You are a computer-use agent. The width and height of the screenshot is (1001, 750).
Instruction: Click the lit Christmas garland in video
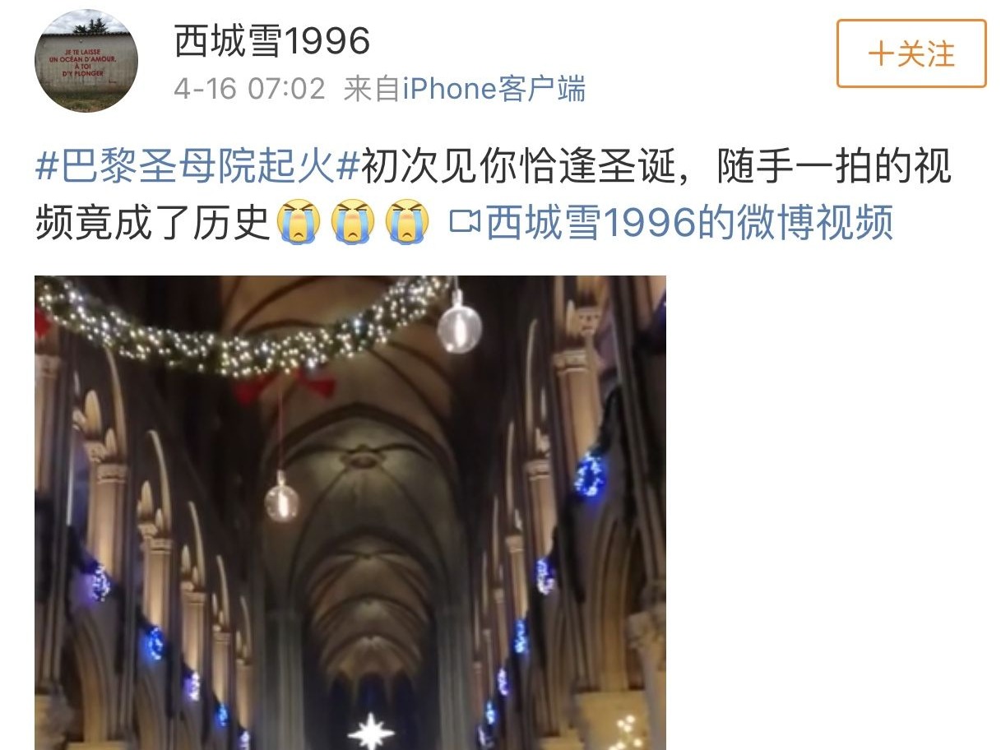pos(243,333)
